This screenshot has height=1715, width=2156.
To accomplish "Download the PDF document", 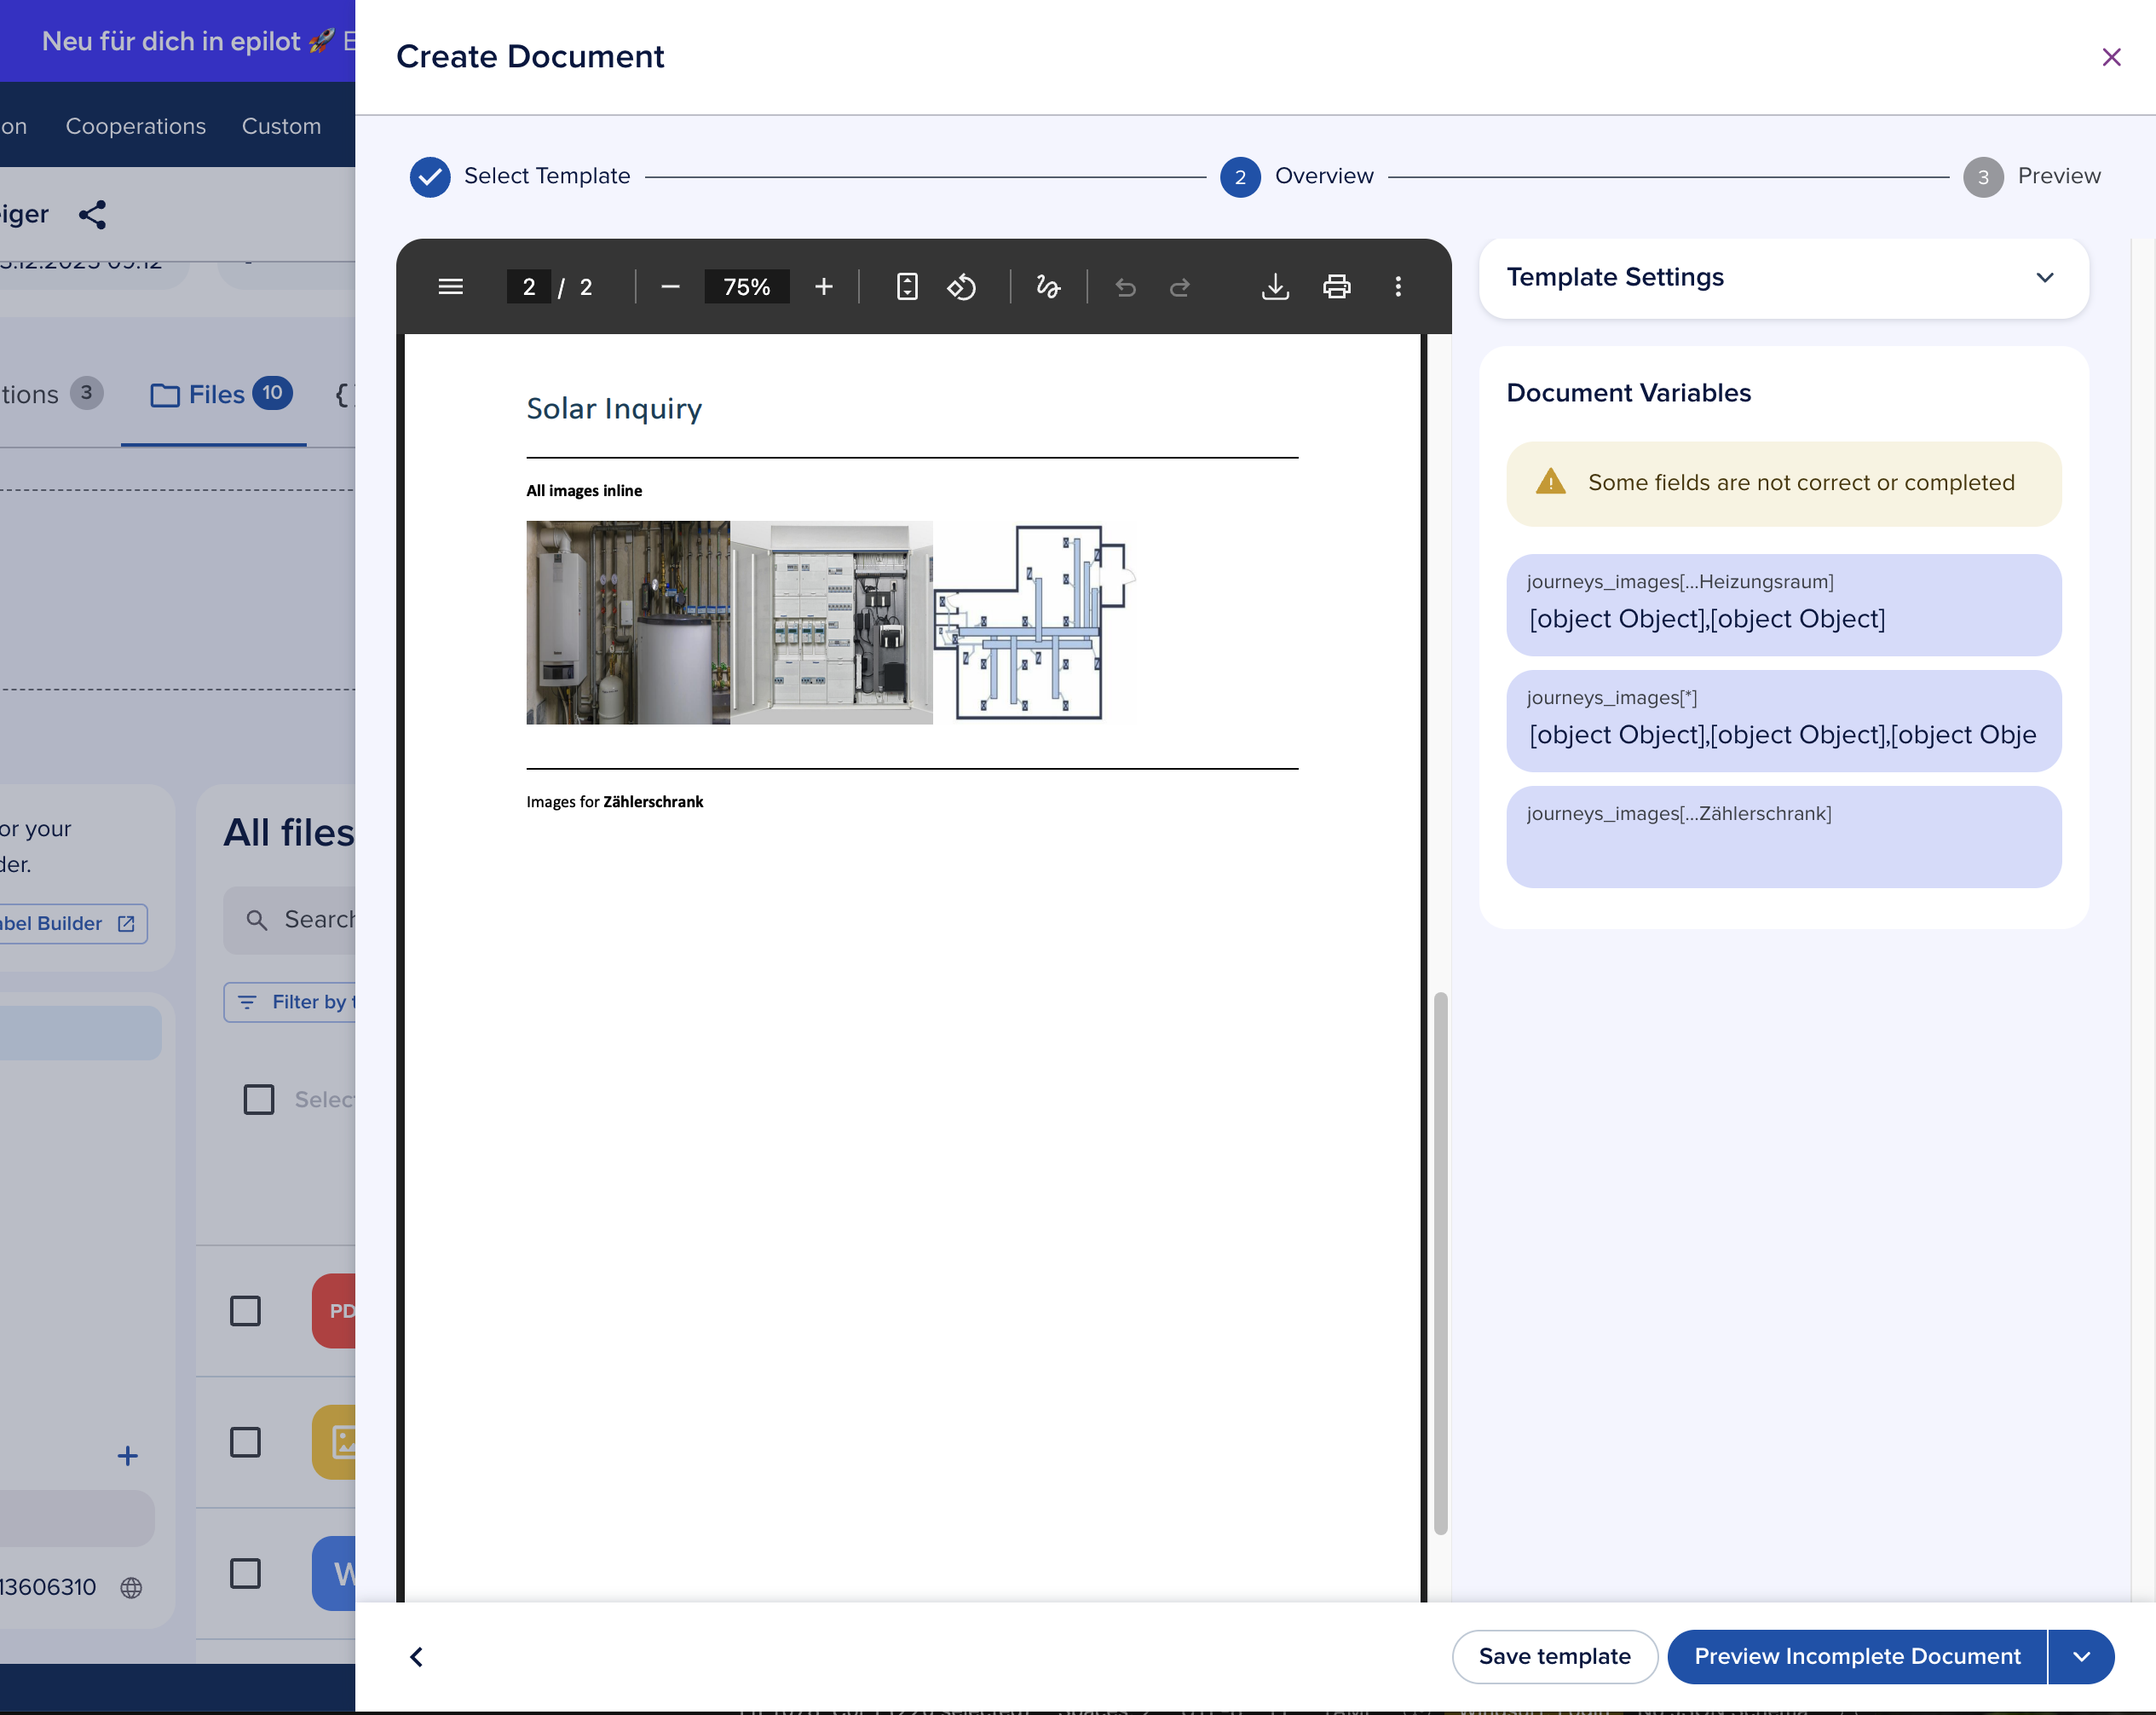I will (1274, 287).
